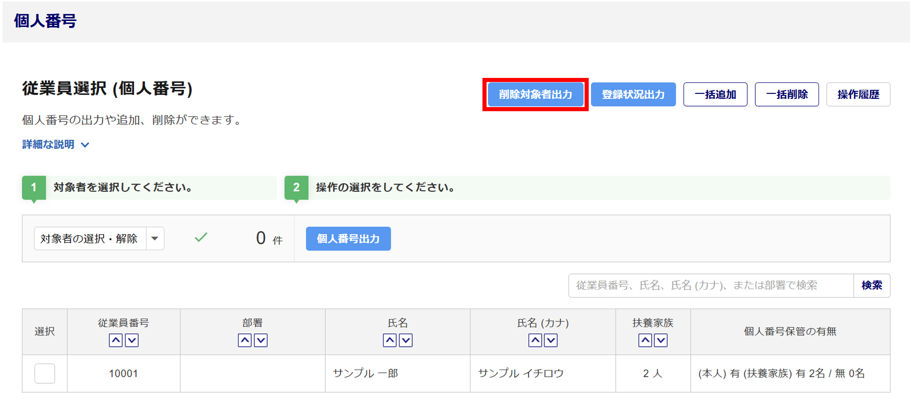Sort 部署 column ascending
The width and height of the screenshot is (912, 401).
245,340
